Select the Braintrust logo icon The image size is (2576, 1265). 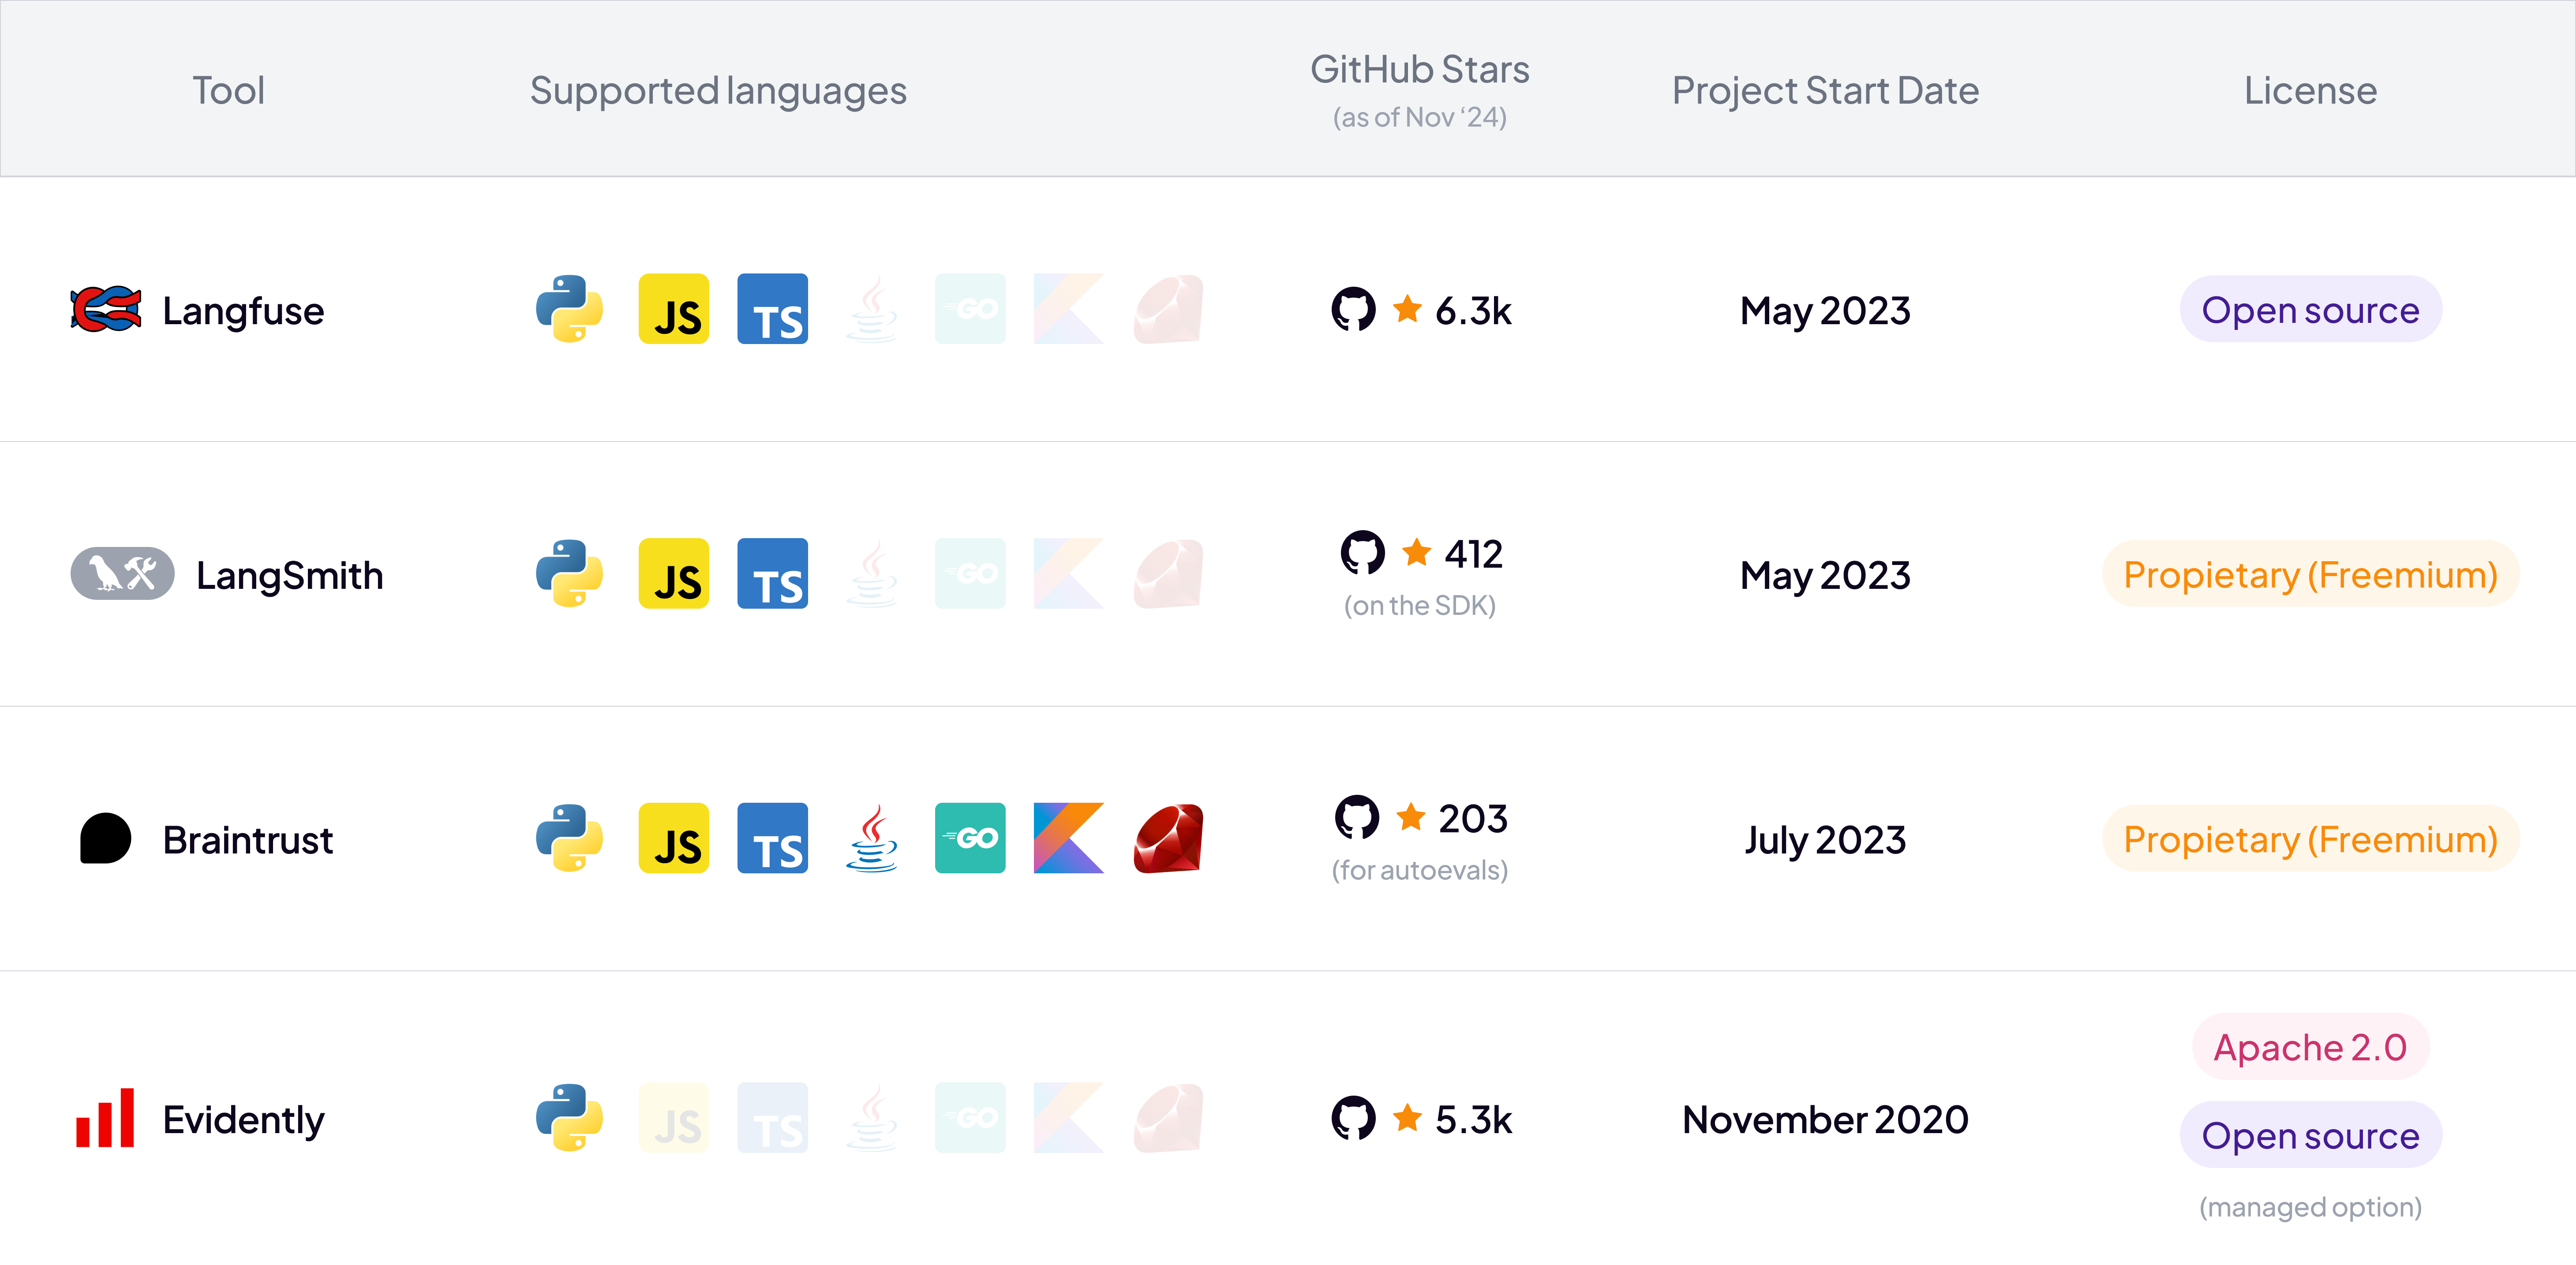click(x=107, y=838)
